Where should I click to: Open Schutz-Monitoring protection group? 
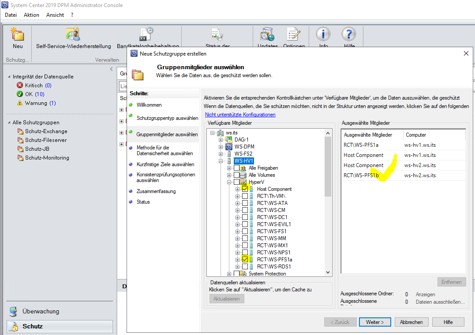coord(43,157)
